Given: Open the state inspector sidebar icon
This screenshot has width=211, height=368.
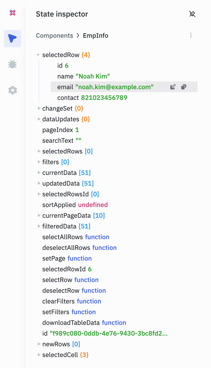Looking at the screenshot, I should point(13,39).
